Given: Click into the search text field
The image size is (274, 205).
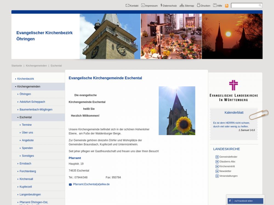Looking at the screenshot, I should (x=244, y=5).
